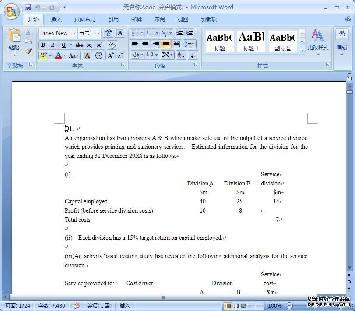355x311 pixels.
Task: Click the Save icon in quick access toolbar
Action: 28,7
